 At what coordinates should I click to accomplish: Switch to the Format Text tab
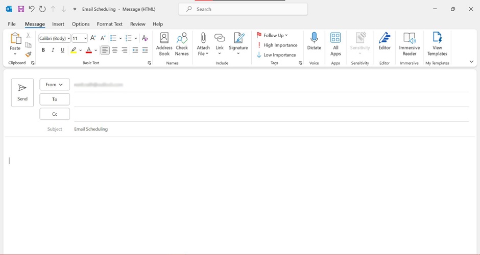110,24
